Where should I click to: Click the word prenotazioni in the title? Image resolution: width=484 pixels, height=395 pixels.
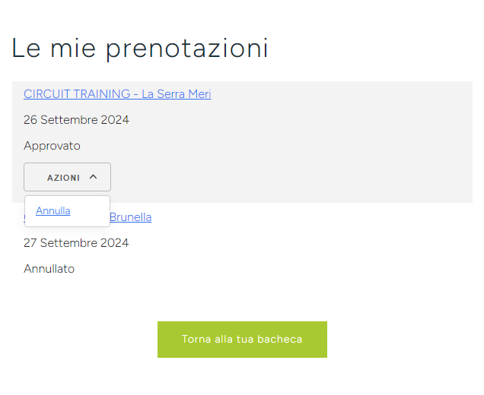pyautogui.click(x=187, y=48)
